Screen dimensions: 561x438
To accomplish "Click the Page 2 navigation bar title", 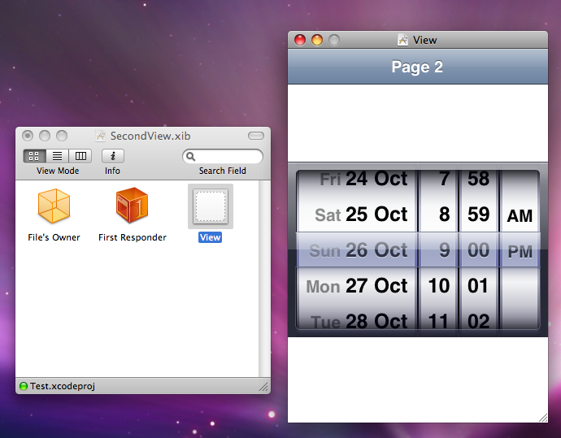I will [417, 67].
